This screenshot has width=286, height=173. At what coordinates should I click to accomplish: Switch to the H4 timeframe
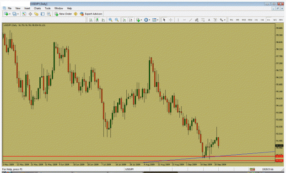262,20
